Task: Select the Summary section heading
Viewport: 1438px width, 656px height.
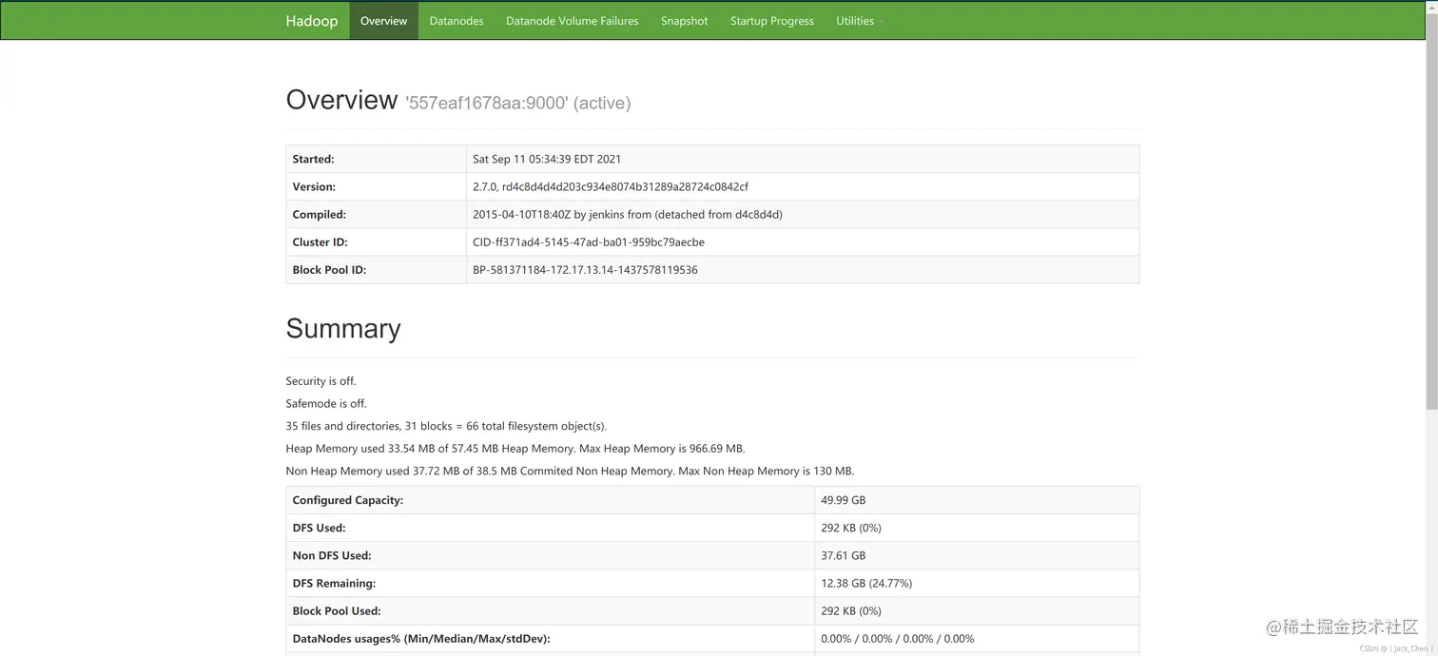Action: [343, 328]
